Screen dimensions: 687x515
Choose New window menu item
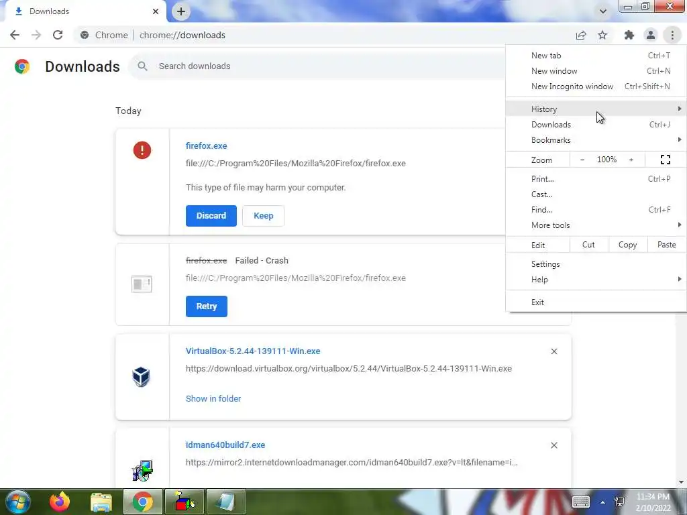coord(596,71)
